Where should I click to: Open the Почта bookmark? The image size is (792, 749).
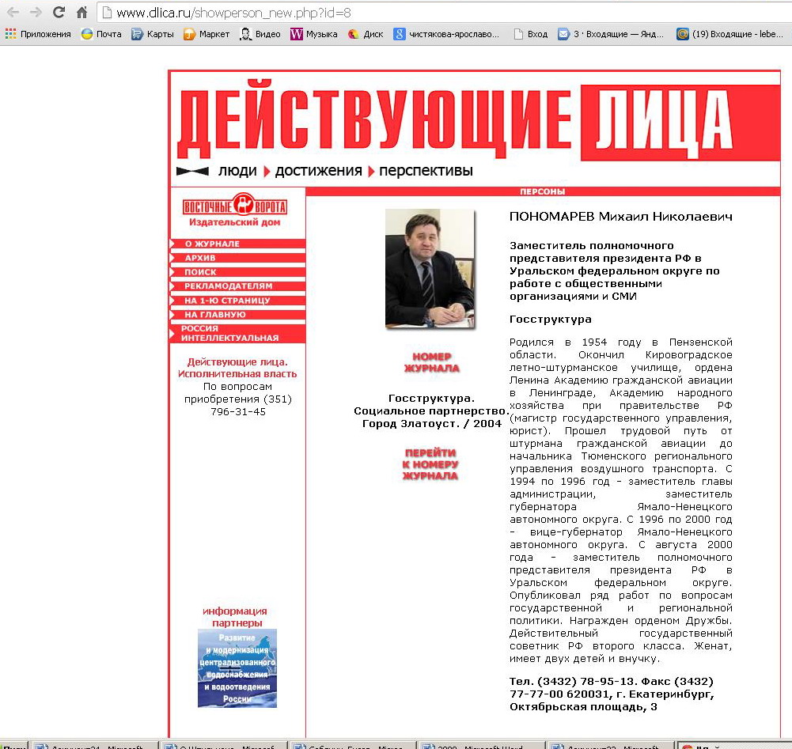pyautogui.click(x=101, y=34)
